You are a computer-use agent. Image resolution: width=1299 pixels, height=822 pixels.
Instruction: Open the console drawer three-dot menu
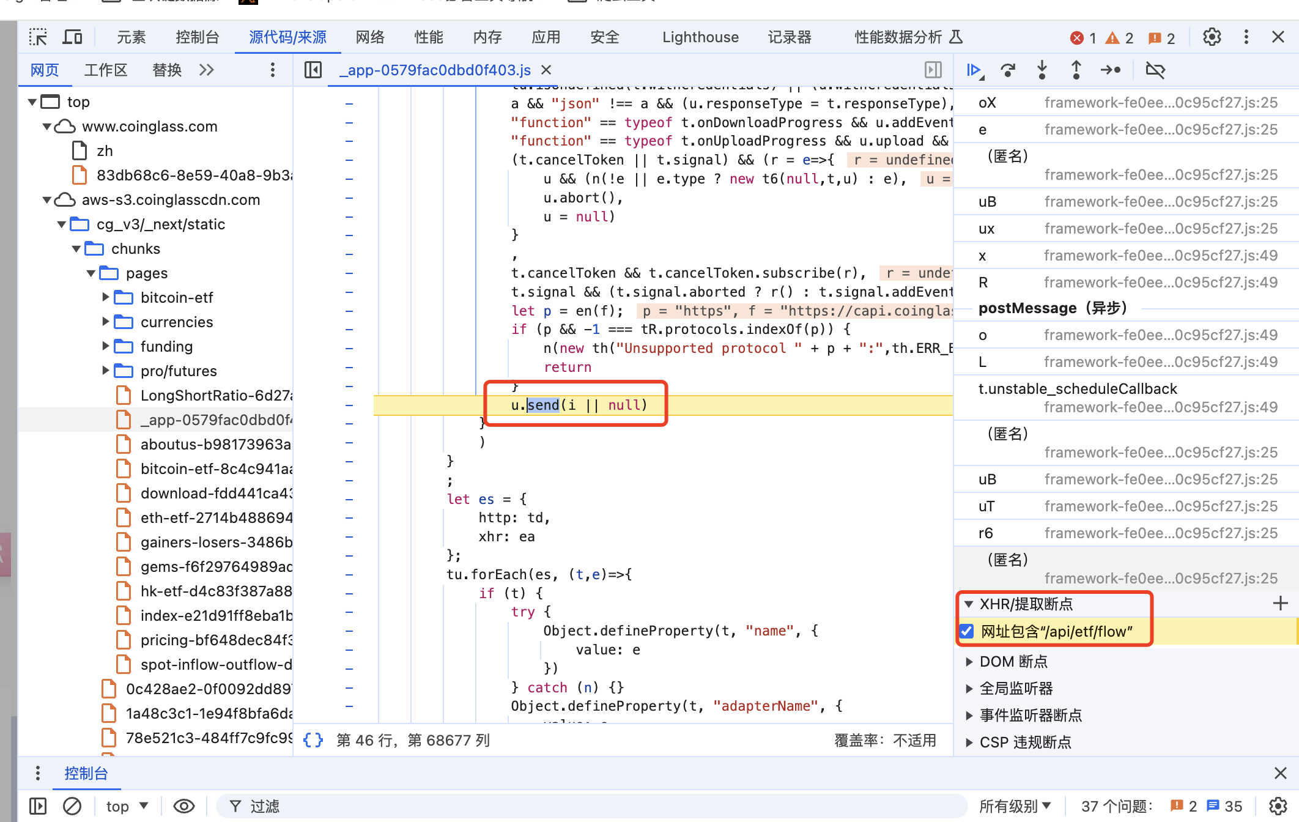[38, 773]
